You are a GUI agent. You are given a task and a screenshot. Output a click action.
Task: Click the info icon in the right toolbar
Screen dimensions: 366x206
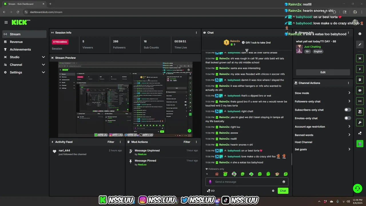point(360,34)
